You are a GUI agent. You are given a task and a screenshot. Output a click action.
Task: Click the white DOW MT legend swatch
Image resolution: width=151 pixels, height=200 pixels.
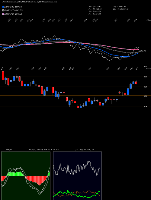pos(3,10)
